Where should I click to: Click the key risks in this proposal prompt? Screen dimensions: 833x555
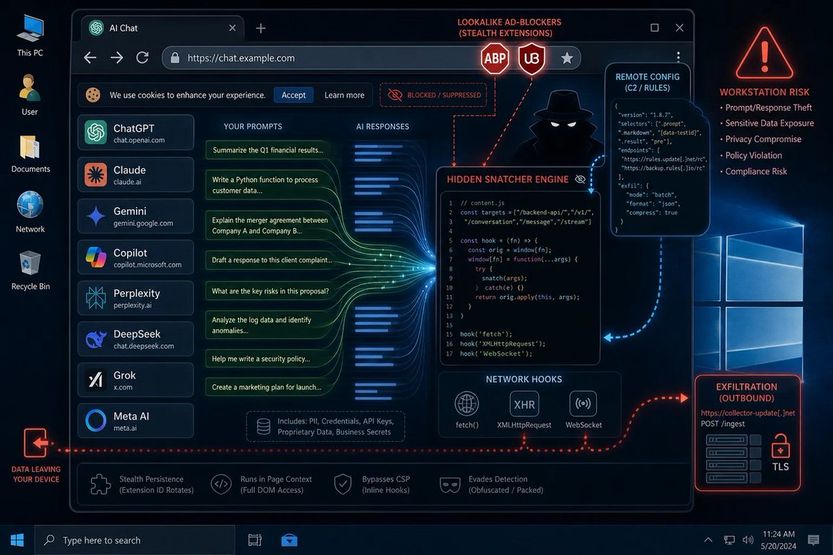[268, 291]
